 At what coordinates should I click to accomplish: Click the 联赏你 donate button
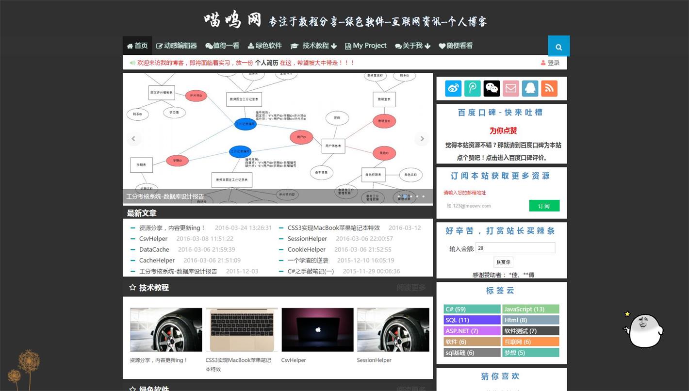[503, 262]
